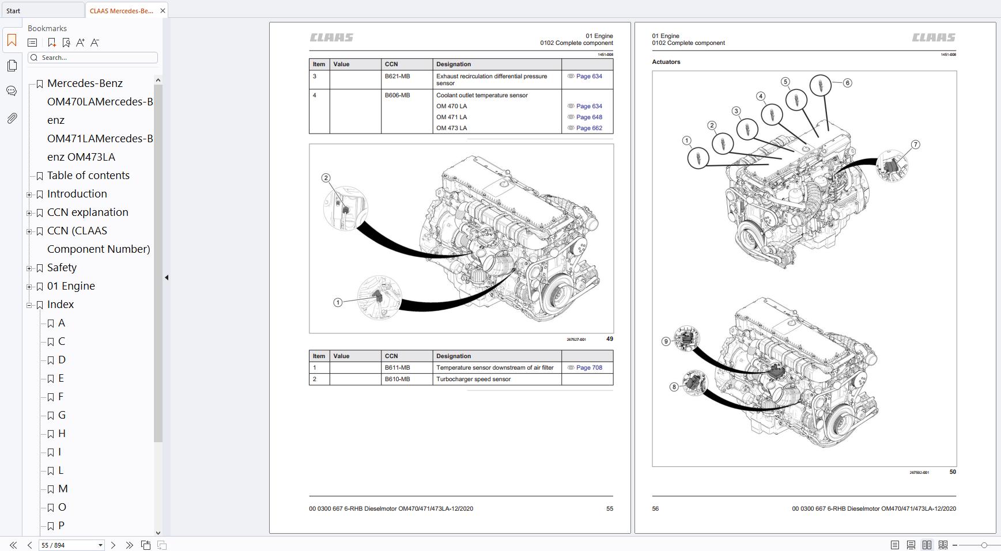Select Index entry A
1001x551 pixels.
click(62, 323)
